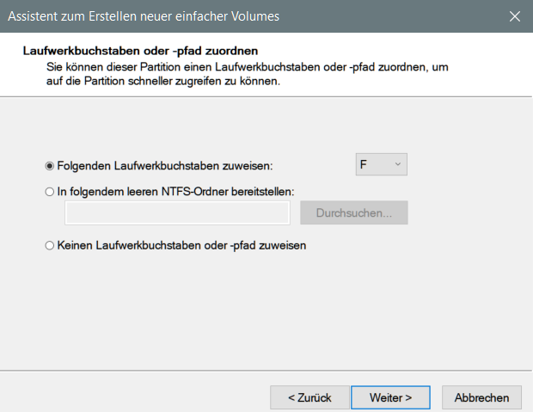Cancel the wizard via 'Abbrechen'
Screen dimensions: 533x412
(481, 397)
